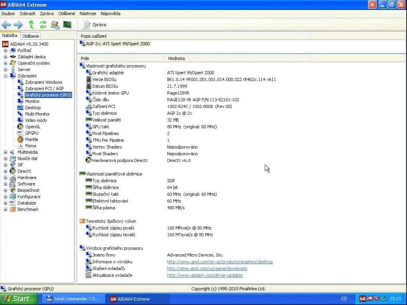The image size is (407, 305).
Task: Open the Multi-Monitor tree item
Action: tap(37, 114)
